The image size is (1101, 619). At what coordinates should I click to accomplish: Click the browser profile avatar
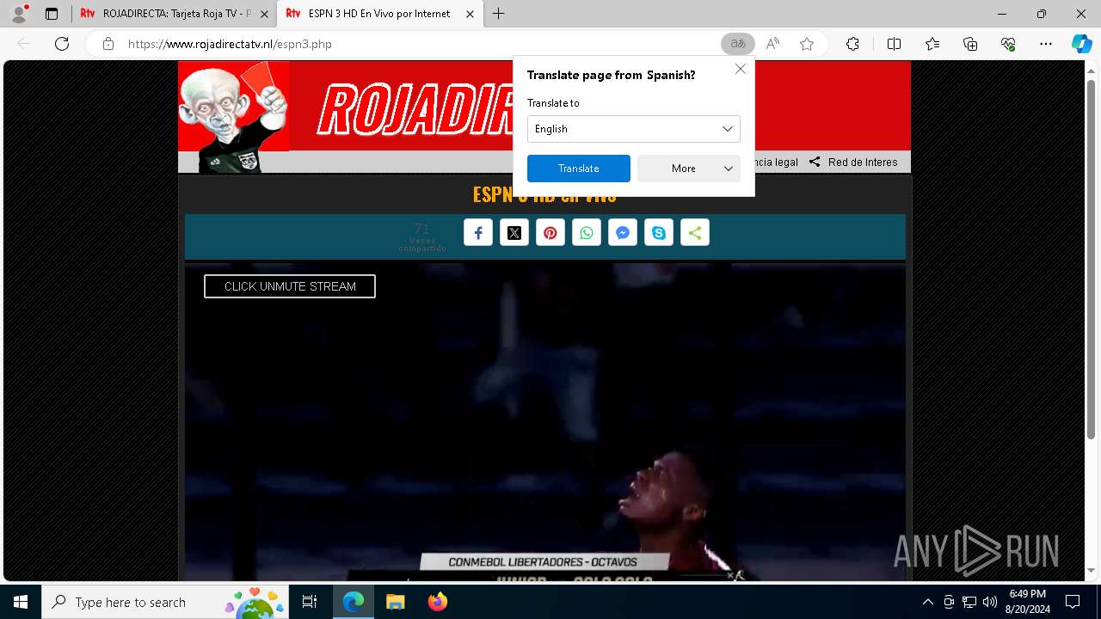[19, 14]
